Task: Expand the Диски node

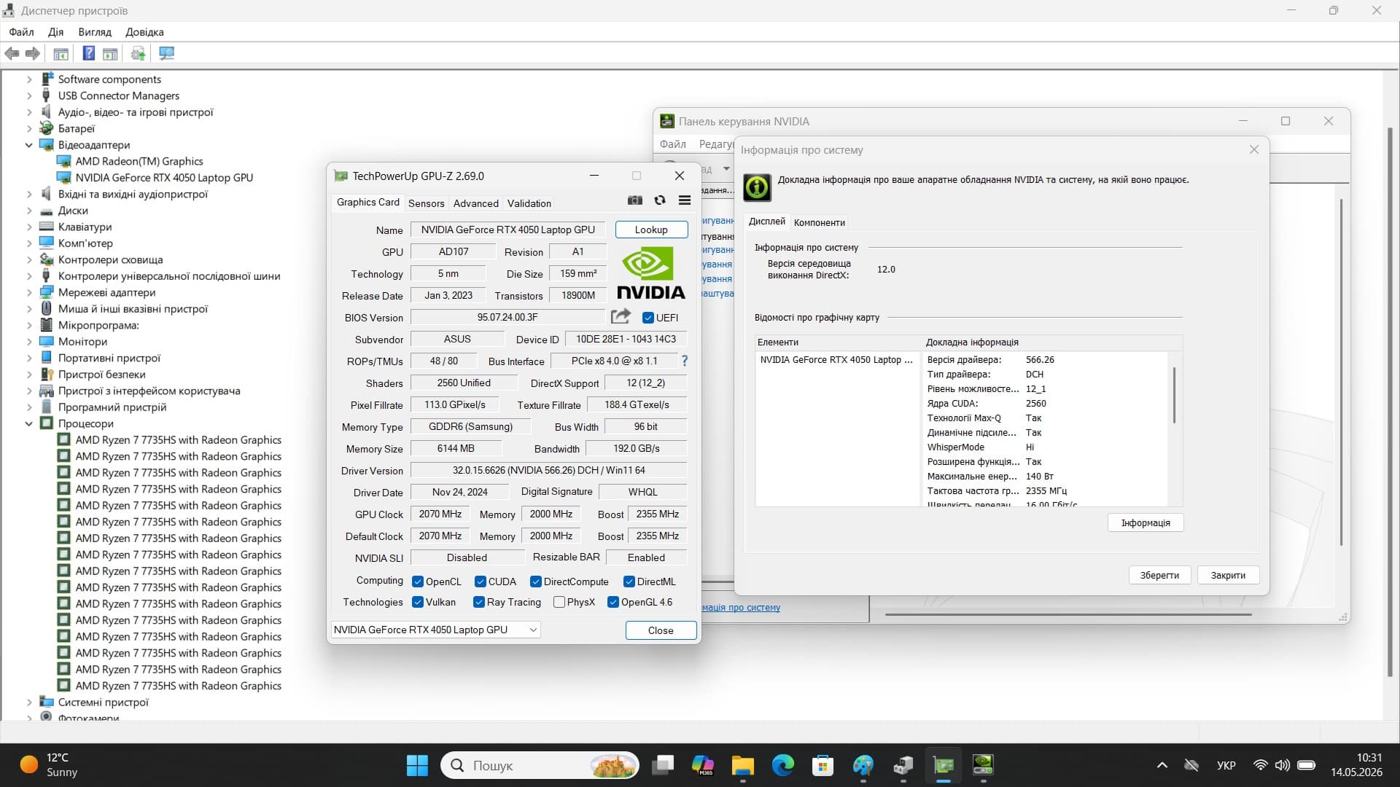Action: pyautogui.click(x=29, y=211)
